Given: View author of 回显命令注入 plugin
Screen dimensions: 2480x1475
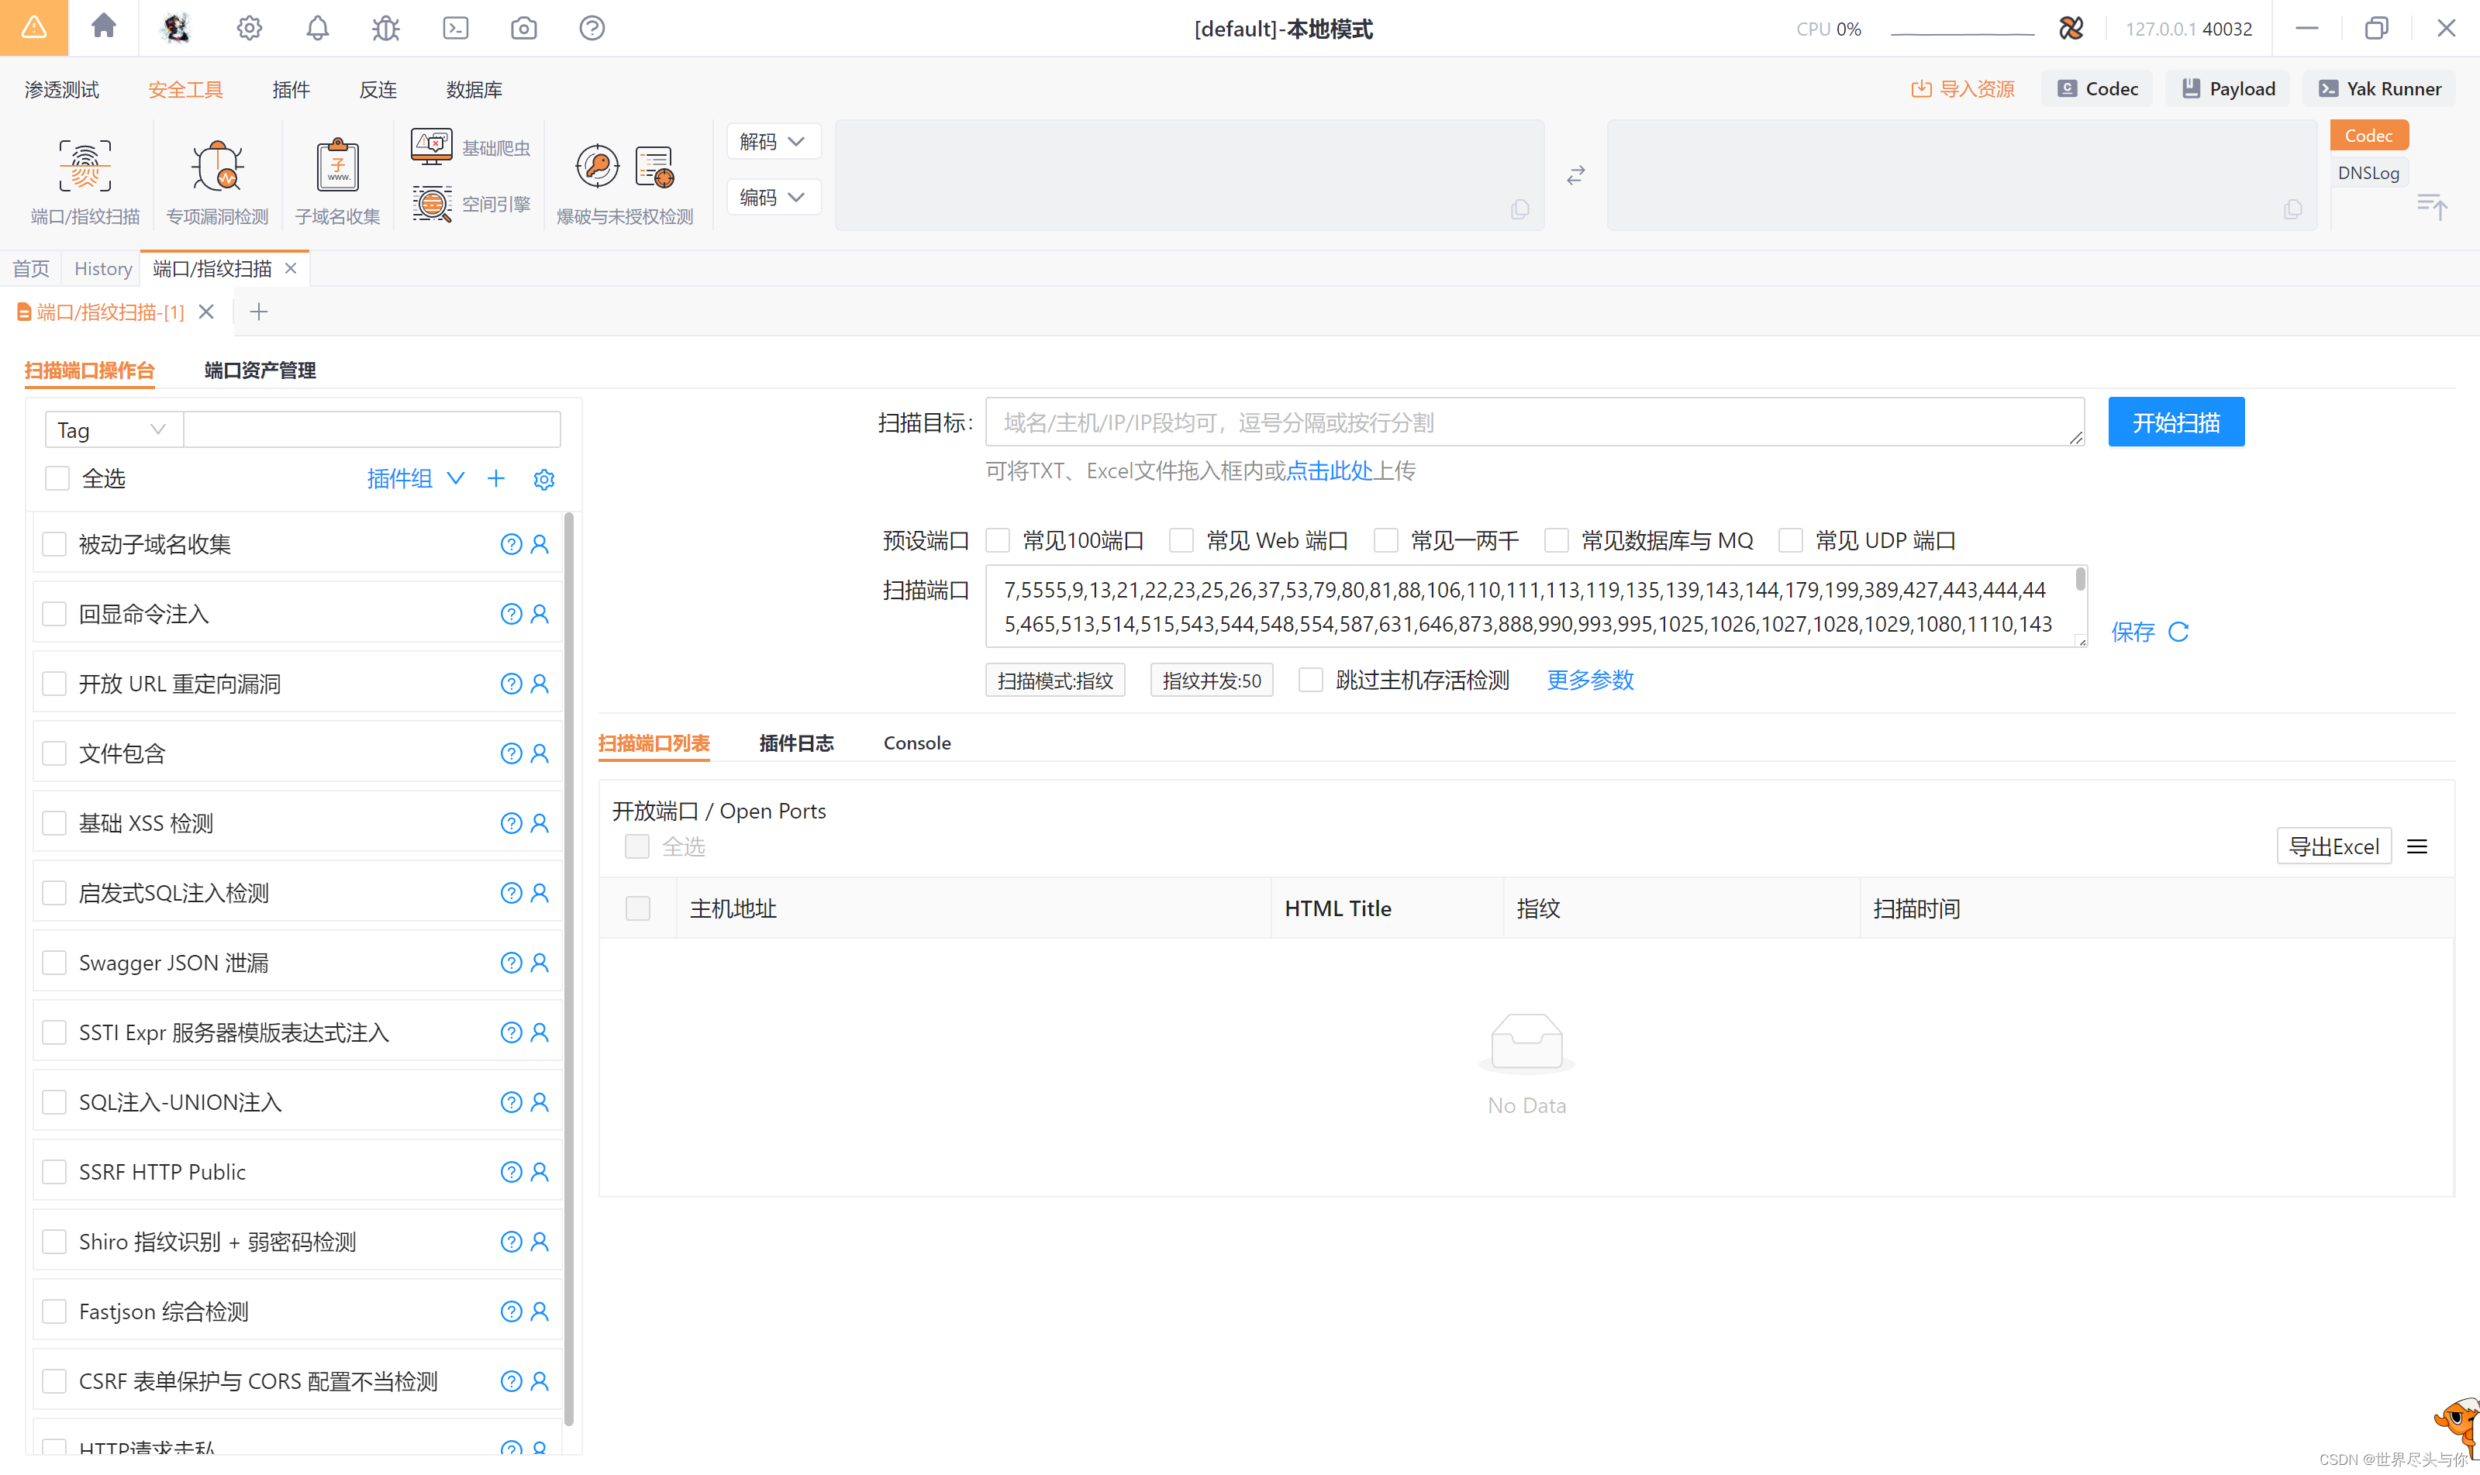Looking at the screenshot, I should 540,613.
